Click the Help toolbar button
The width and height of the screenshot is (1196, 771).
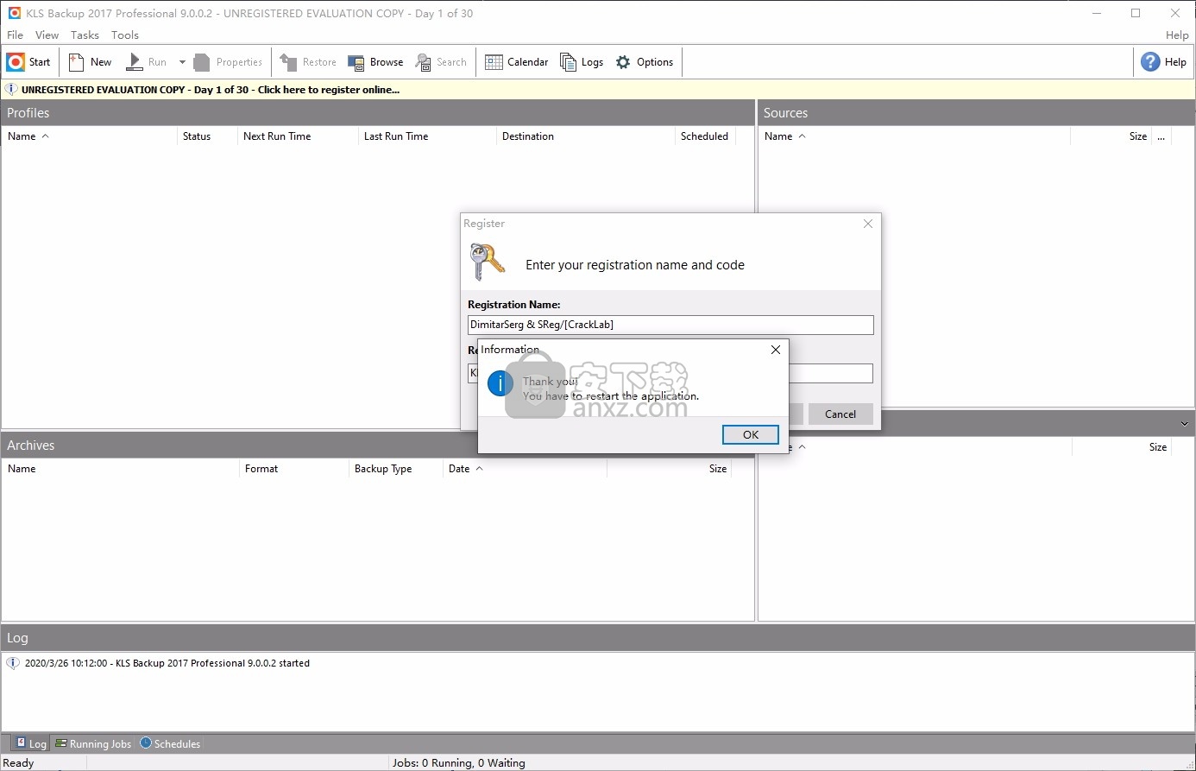point(1163,62)
